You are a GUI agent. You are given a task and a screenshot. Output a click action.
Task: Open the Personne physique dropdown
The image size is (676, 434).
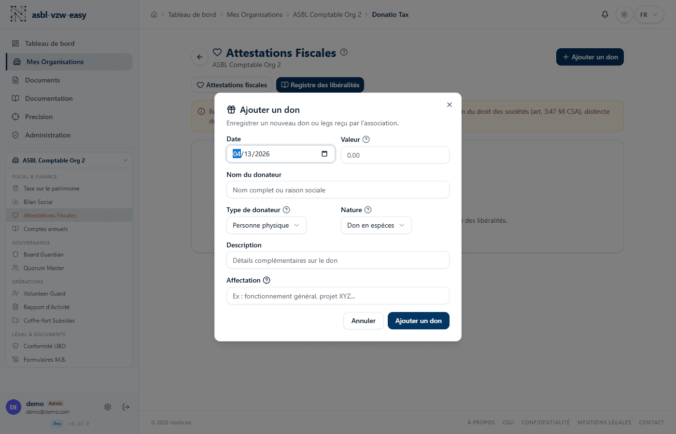click(x=267, y=225)
